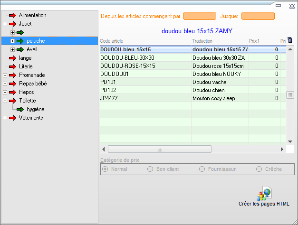Select the Bon client radio option
Screen dimensions: 298x225
[x=150, y=169]
